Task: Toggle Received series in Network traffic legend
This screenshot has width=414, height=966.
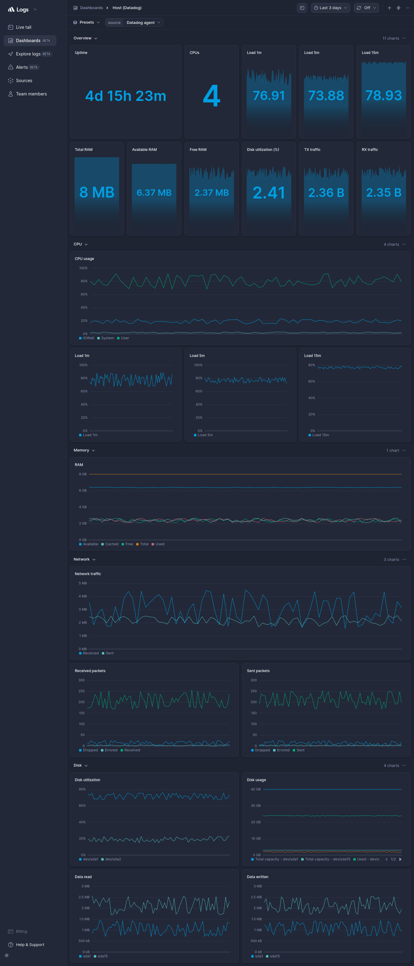Action: coord(89,653)
